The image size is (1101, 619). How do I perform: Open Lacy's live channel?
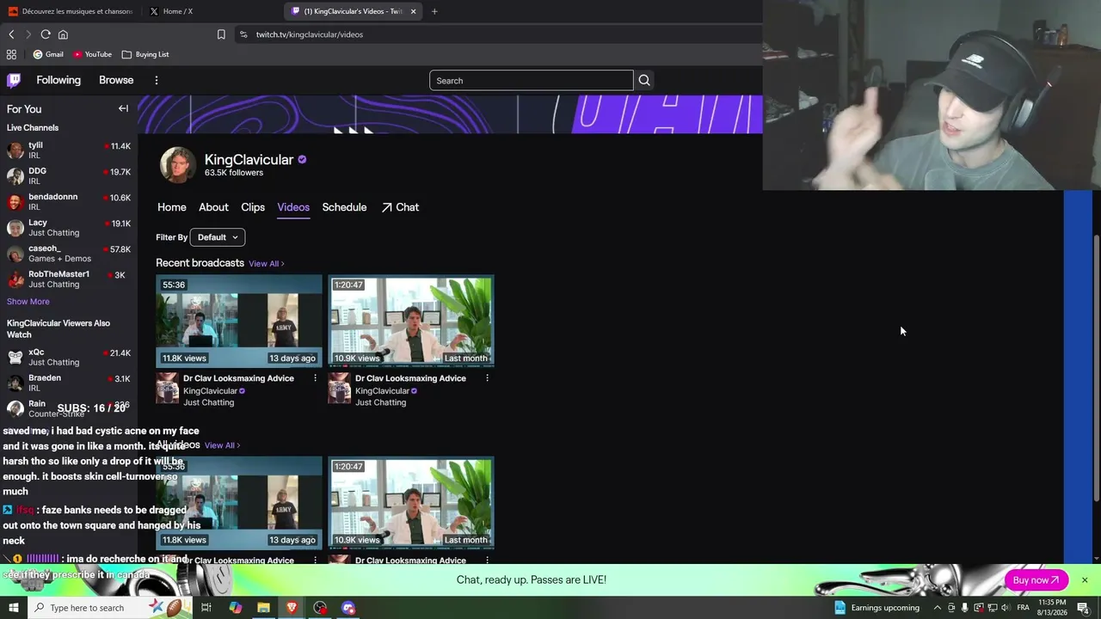(x=69, y=228)
